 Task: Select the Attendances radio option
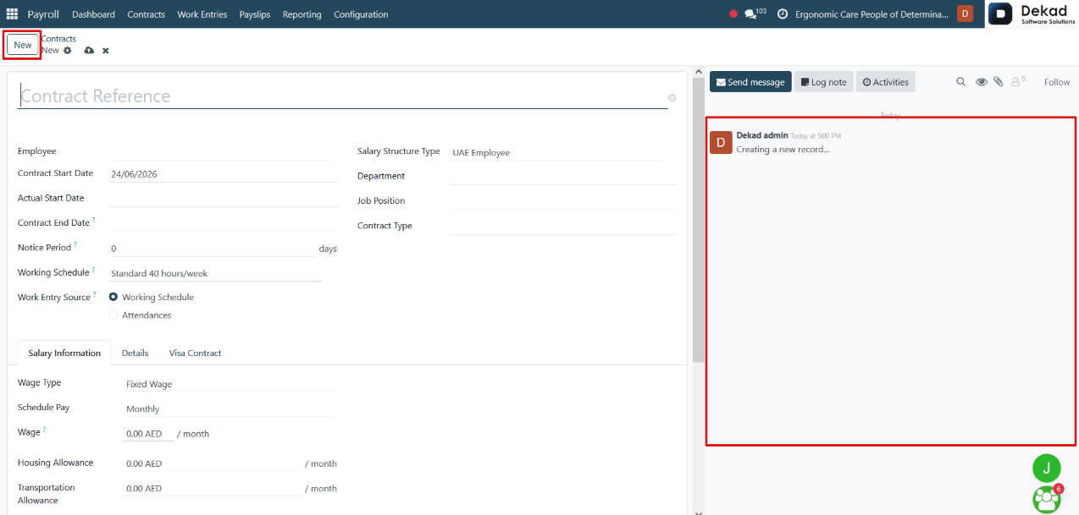tap(113, 315)
